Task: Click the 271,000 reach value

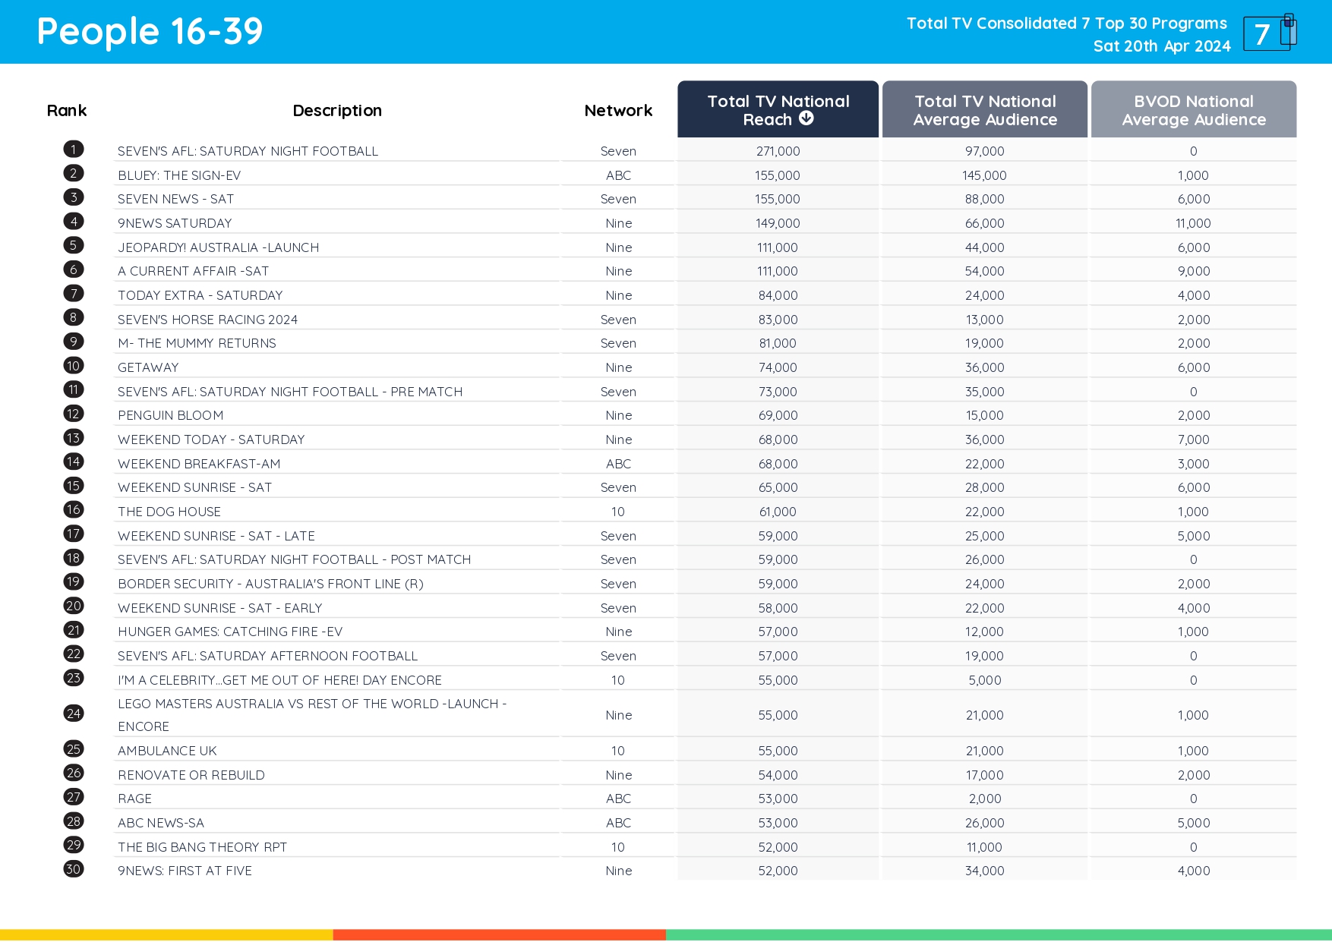Action: point(778,152)
